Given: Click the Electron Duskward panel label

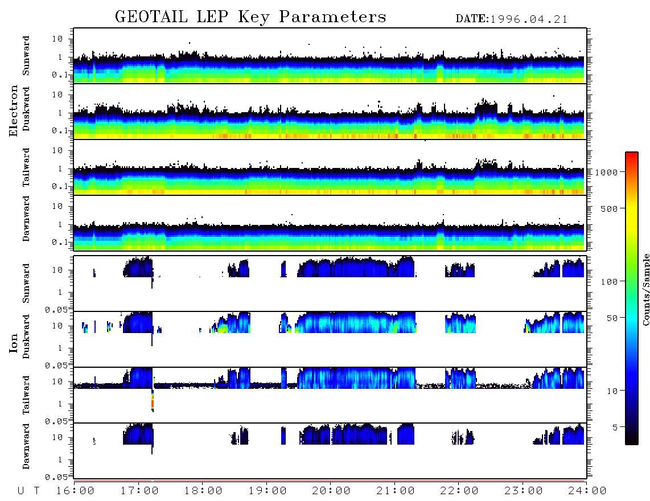Looking at the screenshot, I should [x=26, y=109].
